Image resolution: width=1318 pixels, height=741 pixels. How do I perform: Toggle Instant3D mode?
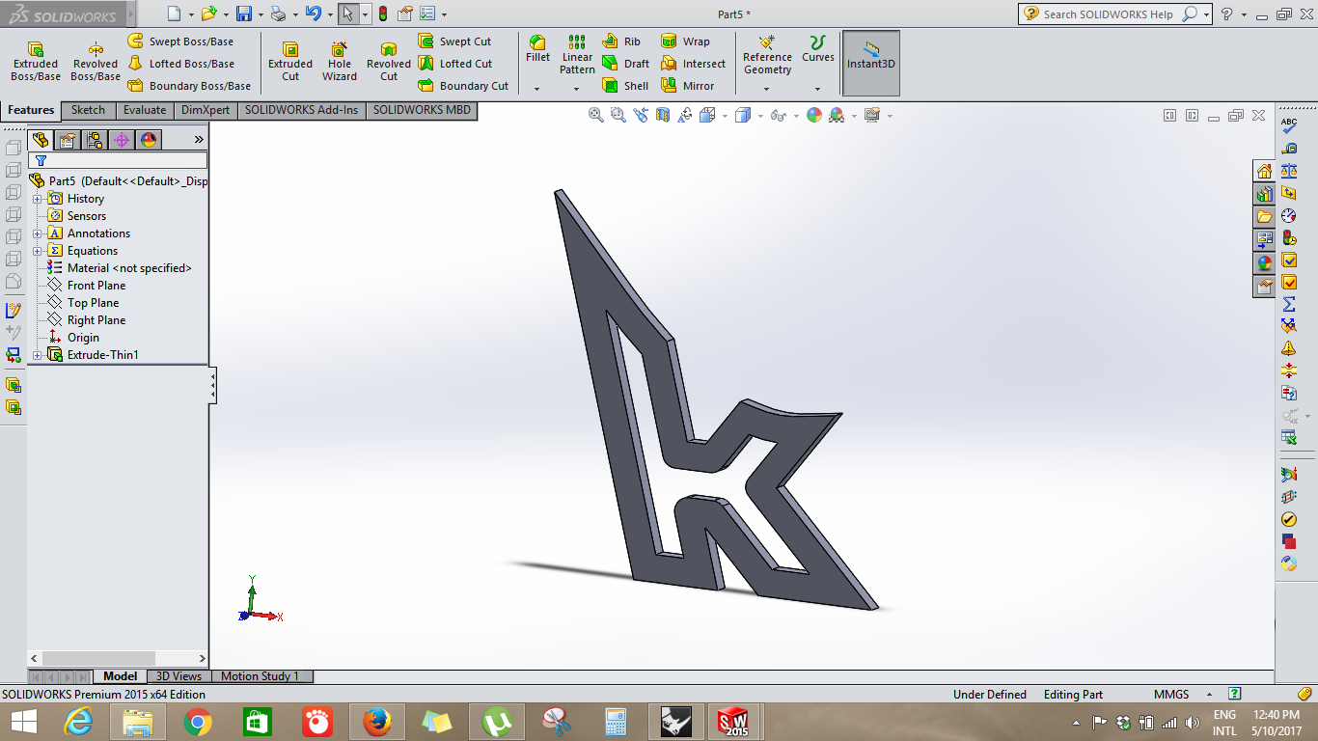[871, 63]
